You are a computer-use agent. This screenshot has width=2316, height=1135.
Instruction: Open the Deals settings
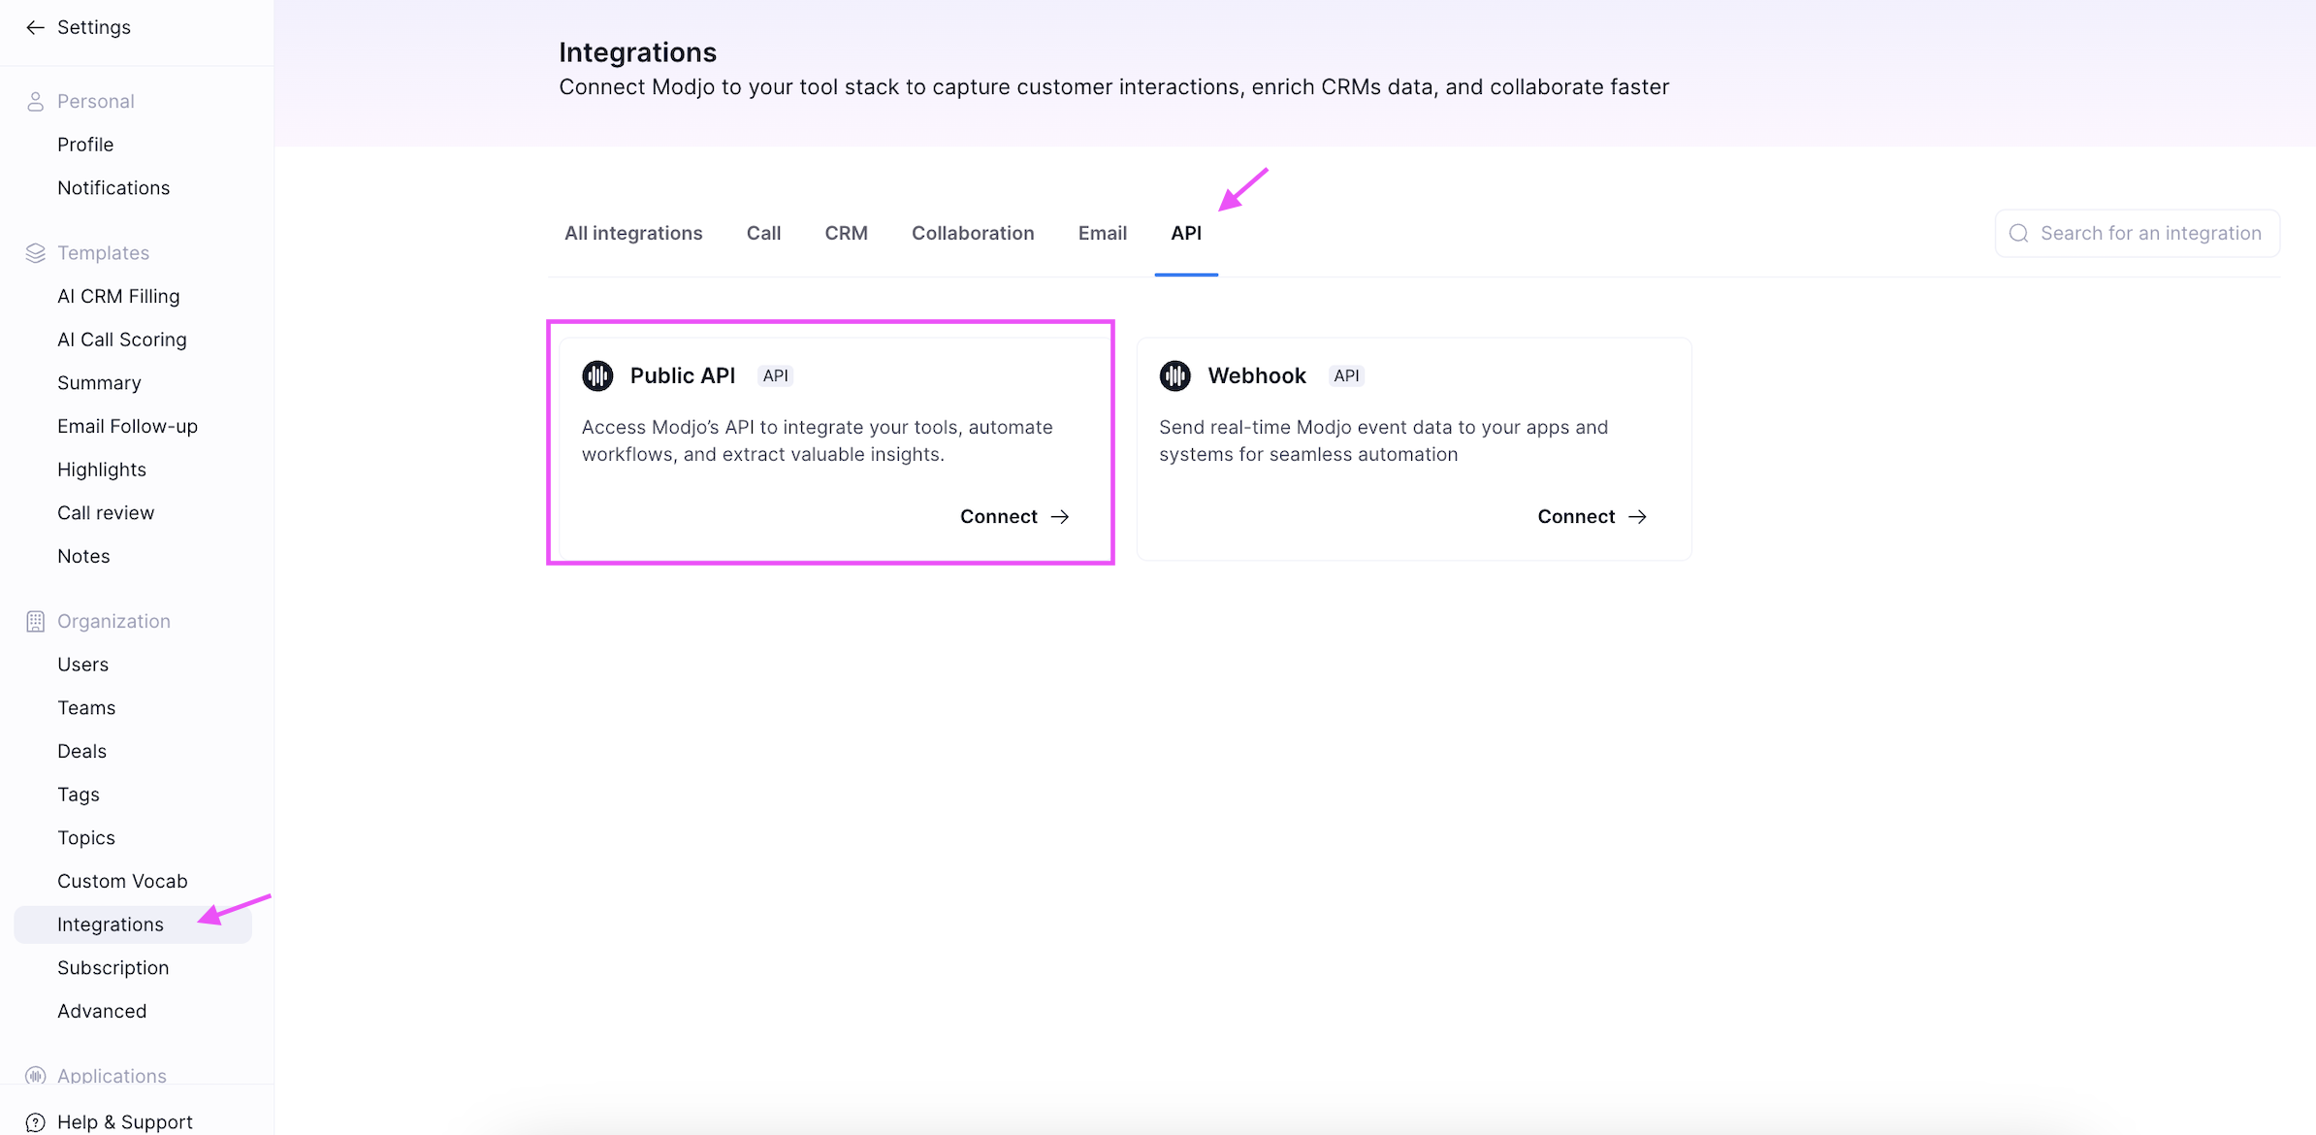coord(81,752)
